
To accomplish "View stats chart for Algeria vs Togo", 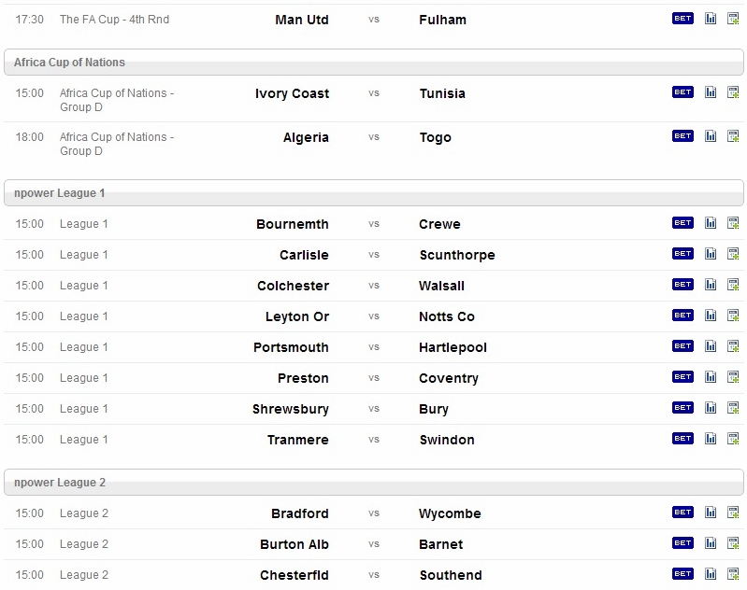I will 711,136.
